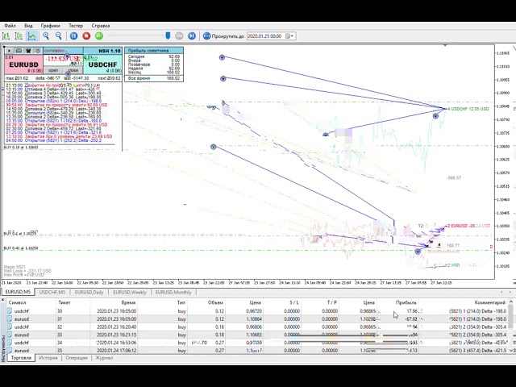The image size is (516, 387).
Task: Click the order icon beside ticket 30
Action: pyautogui.click(x=10, y=311)
